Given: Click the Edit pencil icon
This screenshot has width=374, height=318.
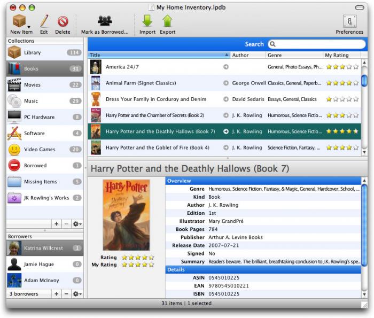Looking at the screenshot, I should coord(44,21).
